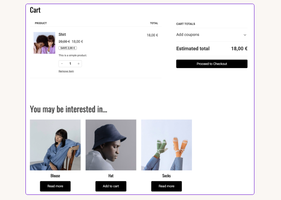Screen dimensions: 281x200
Task: Click the Add coupons chevron arrow
Action: [245, 35]
